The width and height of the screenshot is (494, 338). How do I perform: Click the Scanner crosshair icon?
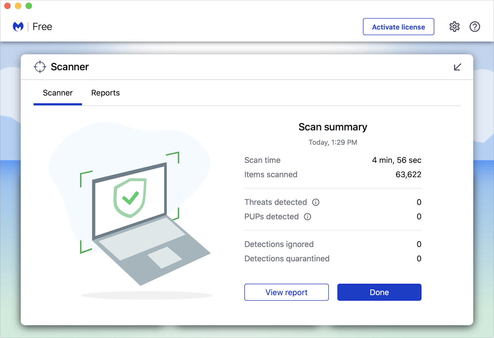(x=40, y=67)
